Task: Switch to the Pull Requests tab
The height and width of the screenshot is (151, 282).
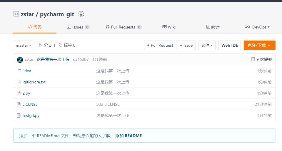Action: coord(124,27)
